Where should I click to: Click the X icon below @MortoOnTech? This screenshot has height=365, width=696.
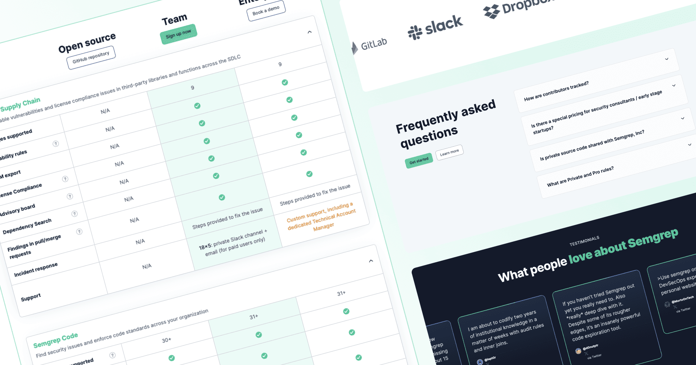coord(675,307)
